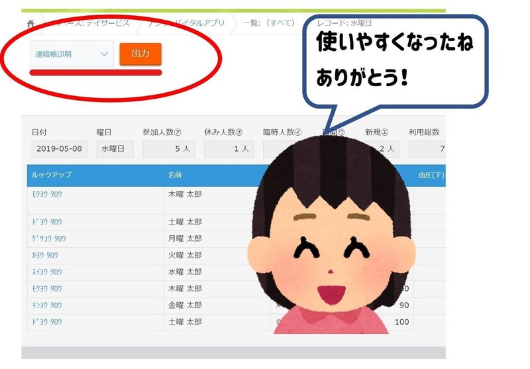Open lookup link ﾄﾞﾖｳ ﾀﾛｳ above ｹﾞﾂﾖｳ ﾀﾛｳ
This screenshot has width=530, height=369.
pos(47,222)
